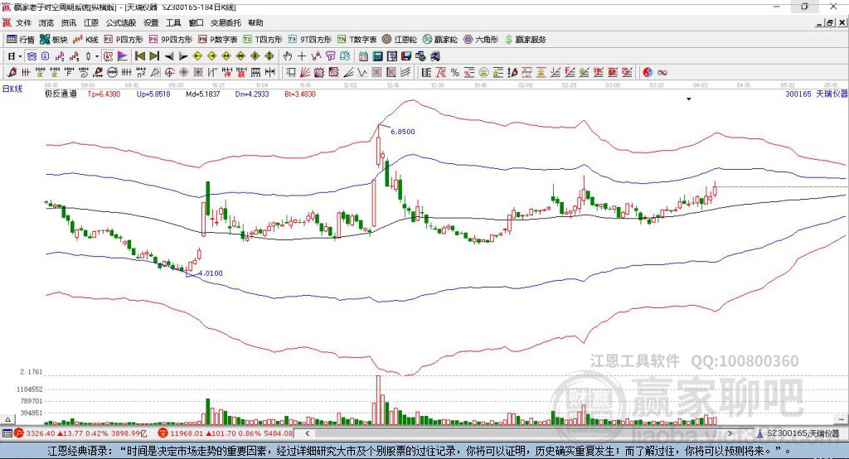This screenshot has height=459, width=849.
Task: Click the 4.0100 low price label
Action: (211, 273)
